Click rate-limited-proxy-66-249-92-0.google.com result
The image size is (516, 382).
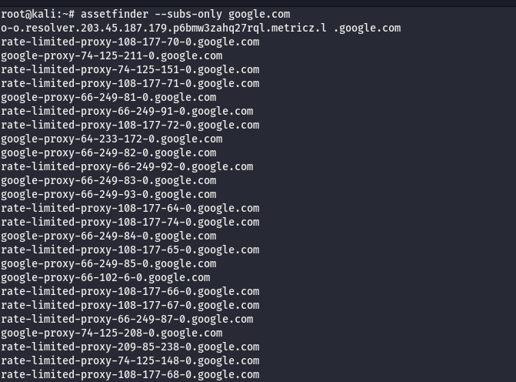click(127, 166)
